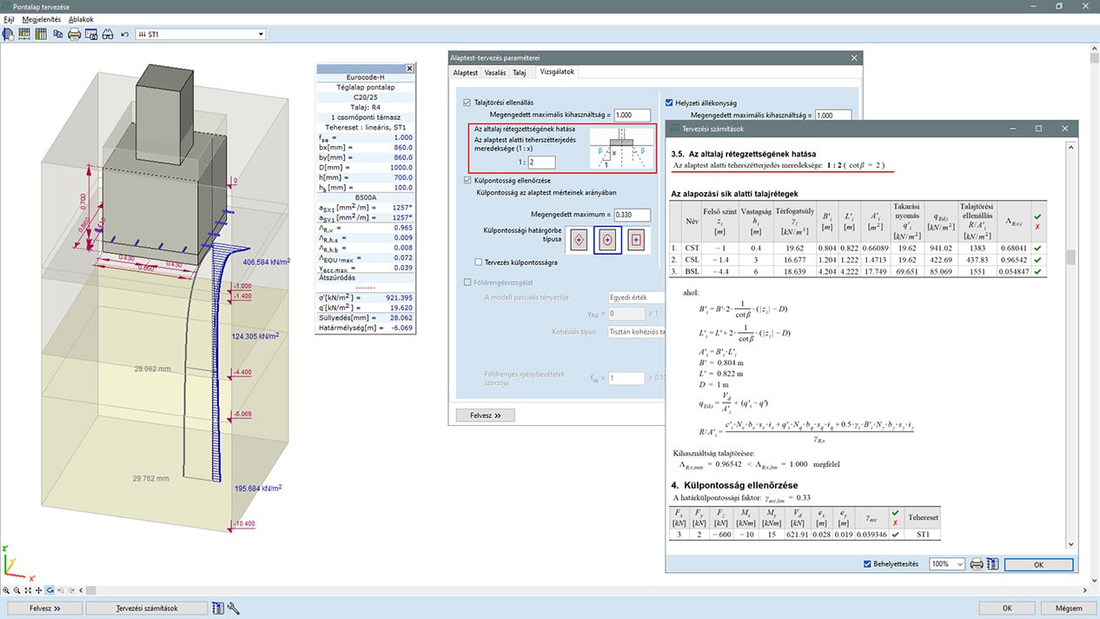Image resolution: width=1100 pixels, height=619 pixels.
Task: Click the ST1 cell in eccentricity table
Action: click(x=921, y=534)
